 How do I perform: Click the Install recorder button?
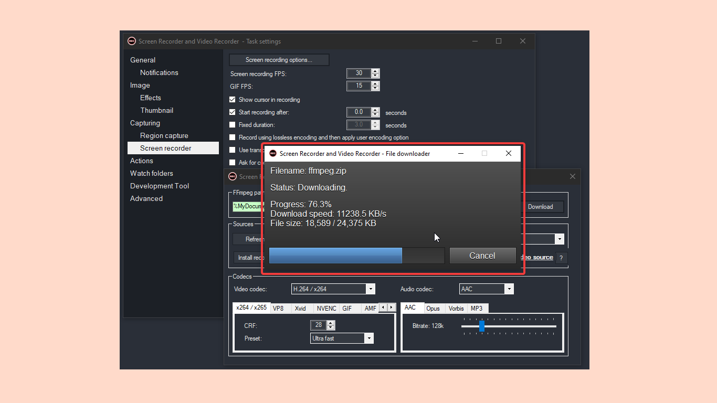point(248,258)
